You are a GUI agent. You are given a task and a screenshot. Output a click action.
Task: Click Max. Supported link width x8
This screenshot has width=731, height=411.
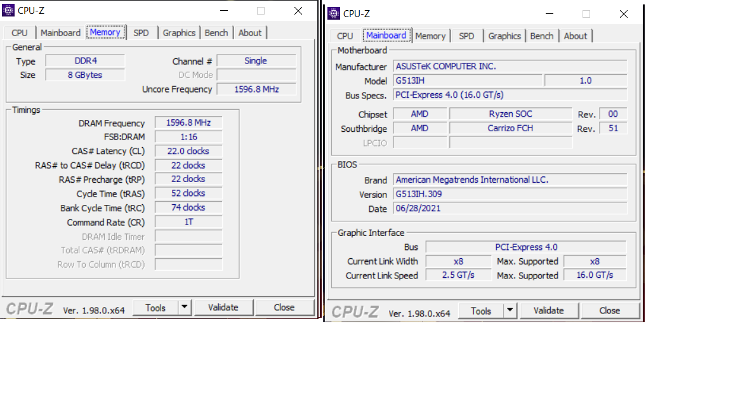point(595,261)
